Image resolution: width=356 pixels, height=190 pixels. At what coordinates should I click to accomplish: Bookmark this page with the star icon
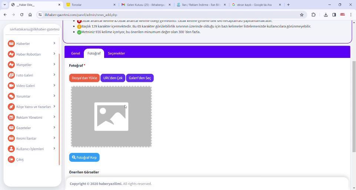click(x=302, y=15)
